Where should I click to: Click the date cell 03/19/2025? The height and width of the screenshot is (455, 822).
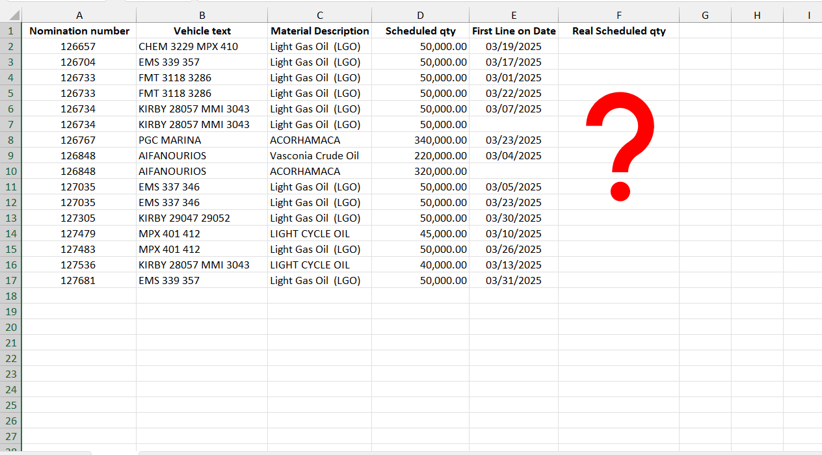(x=514, y=46)
